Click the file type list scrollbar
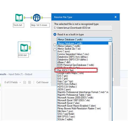 [110, 76]
